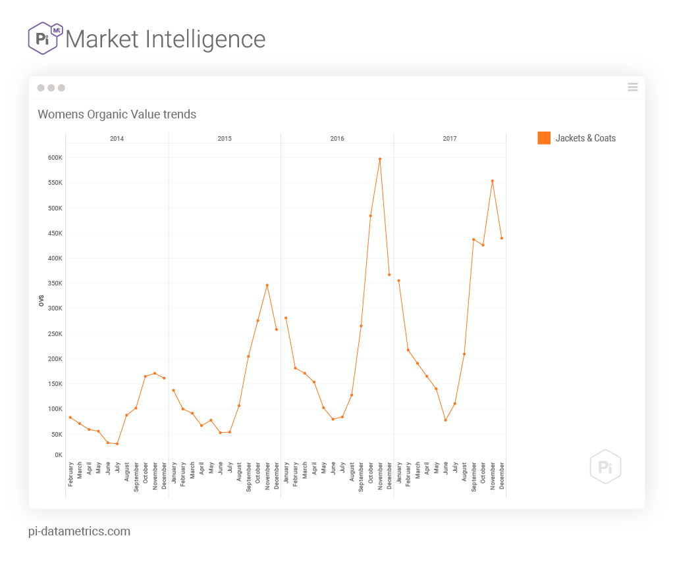Viewport: 675px width, 563px height.
Task: Click the July 2014 lowest data point
Action: coord(117,444)
